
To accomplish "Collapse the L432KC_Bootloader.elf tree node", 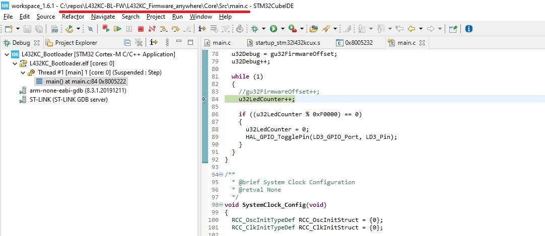I will [x=15, y=63].
